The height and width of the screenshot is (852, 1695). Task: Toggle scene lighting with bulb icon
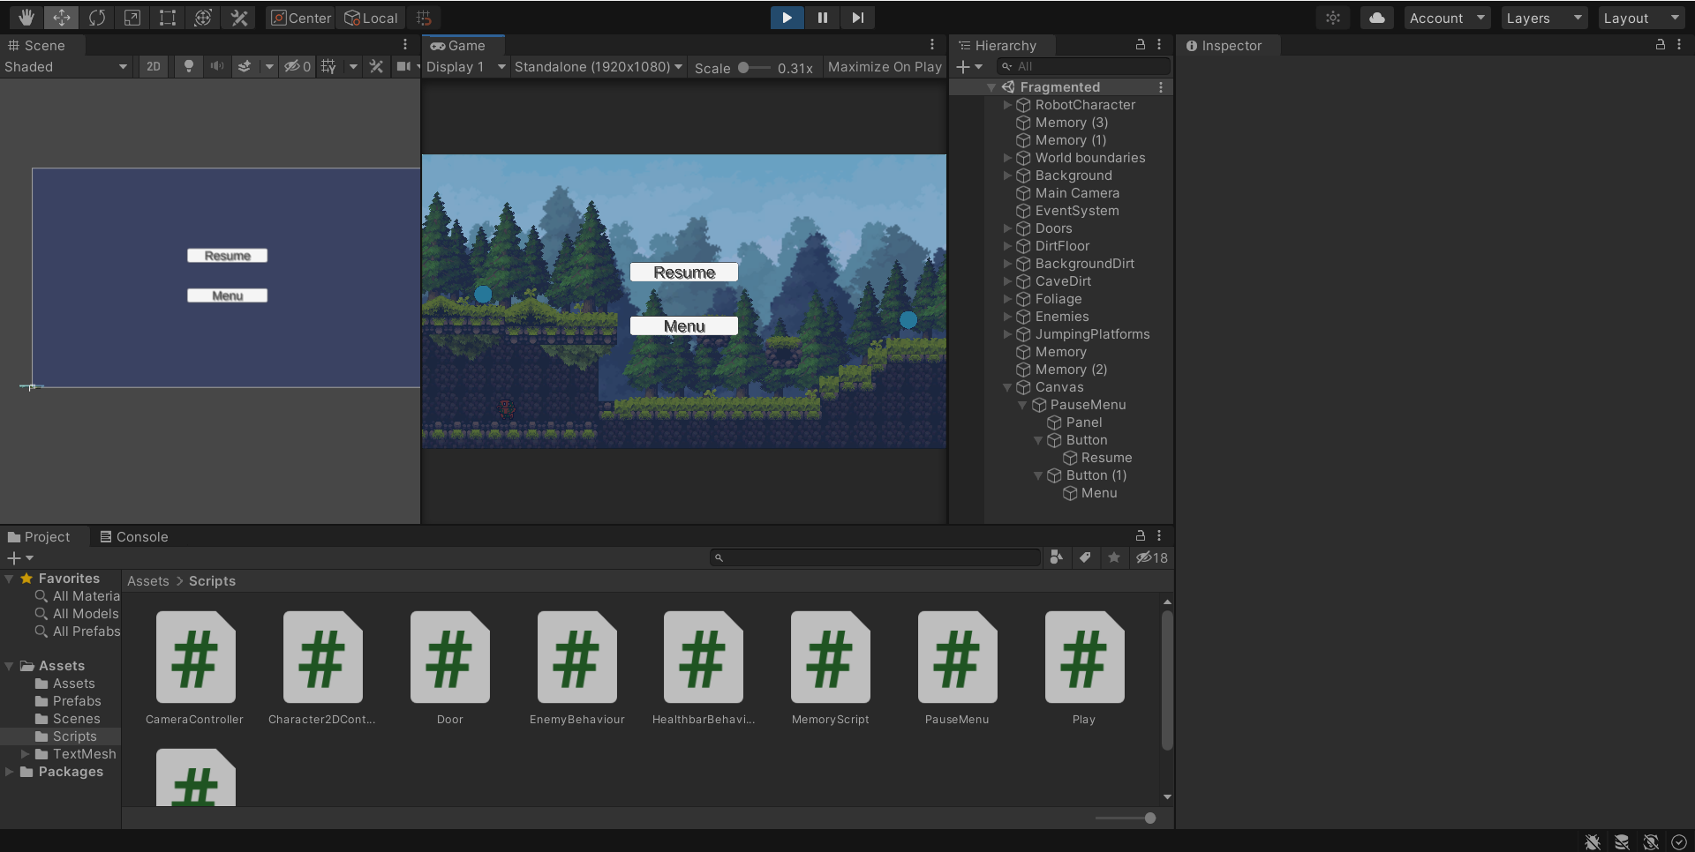[x=188, y=67]
